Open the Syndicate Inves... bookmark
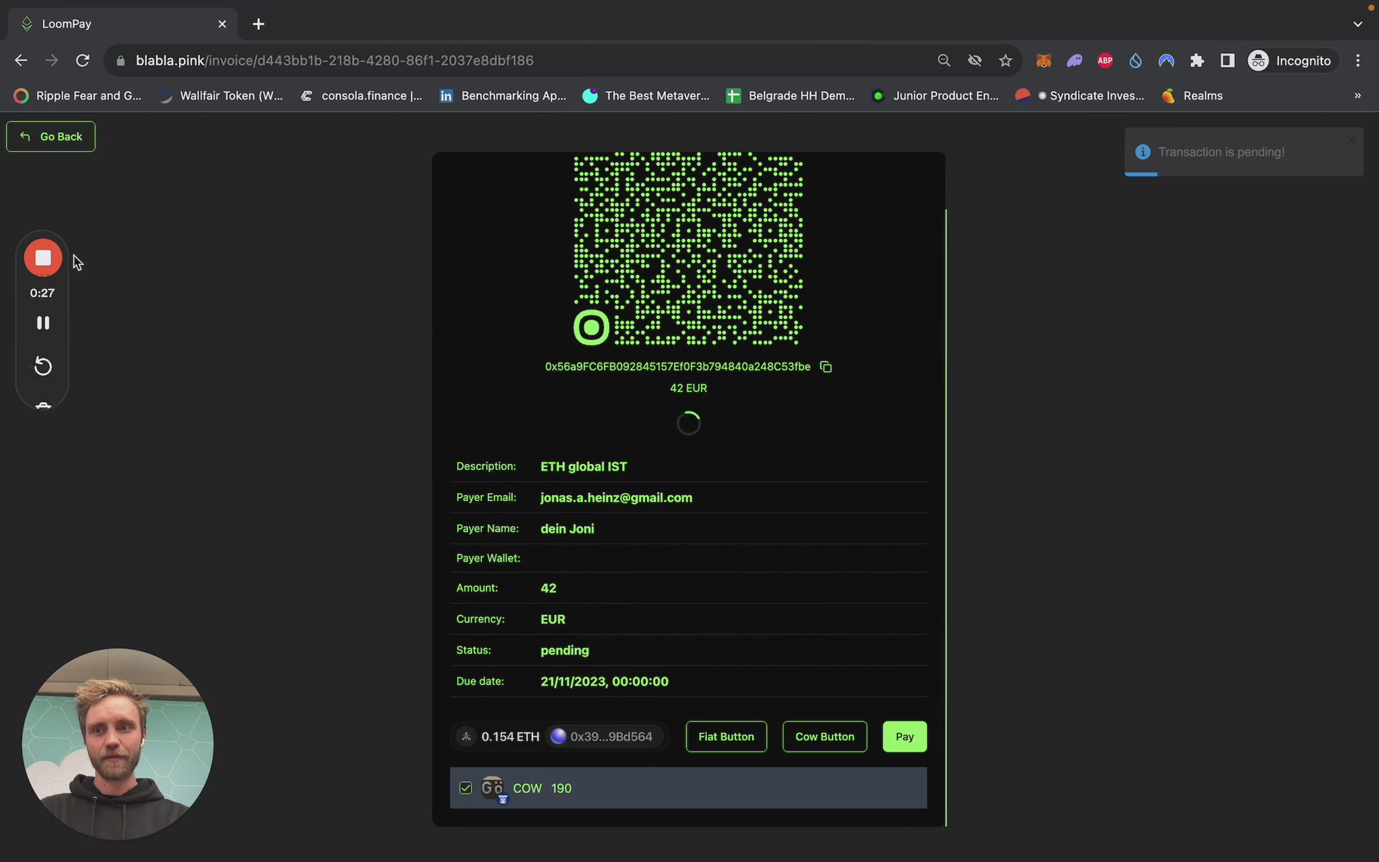Screen dimensions: 1379x862 pos(1080,96)
